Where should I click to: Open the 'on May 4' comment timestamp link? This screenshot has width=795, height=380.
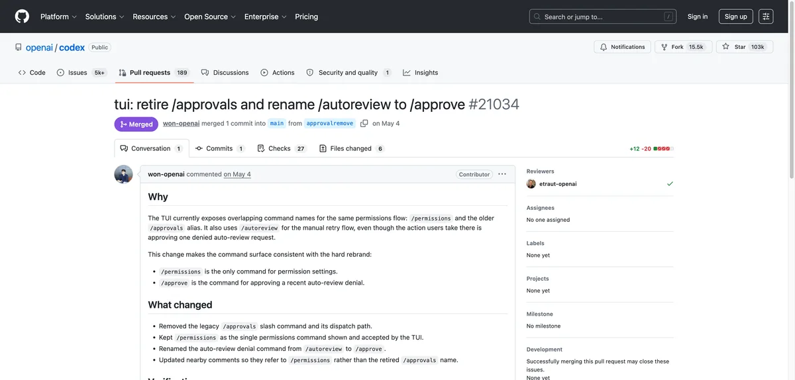point(237,174)
